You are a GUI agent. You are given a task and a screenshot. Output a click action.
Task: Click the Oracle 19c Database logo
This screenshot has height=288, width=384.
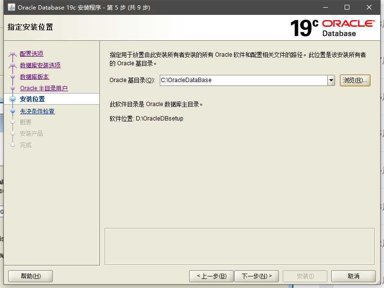tap(332, 28)
